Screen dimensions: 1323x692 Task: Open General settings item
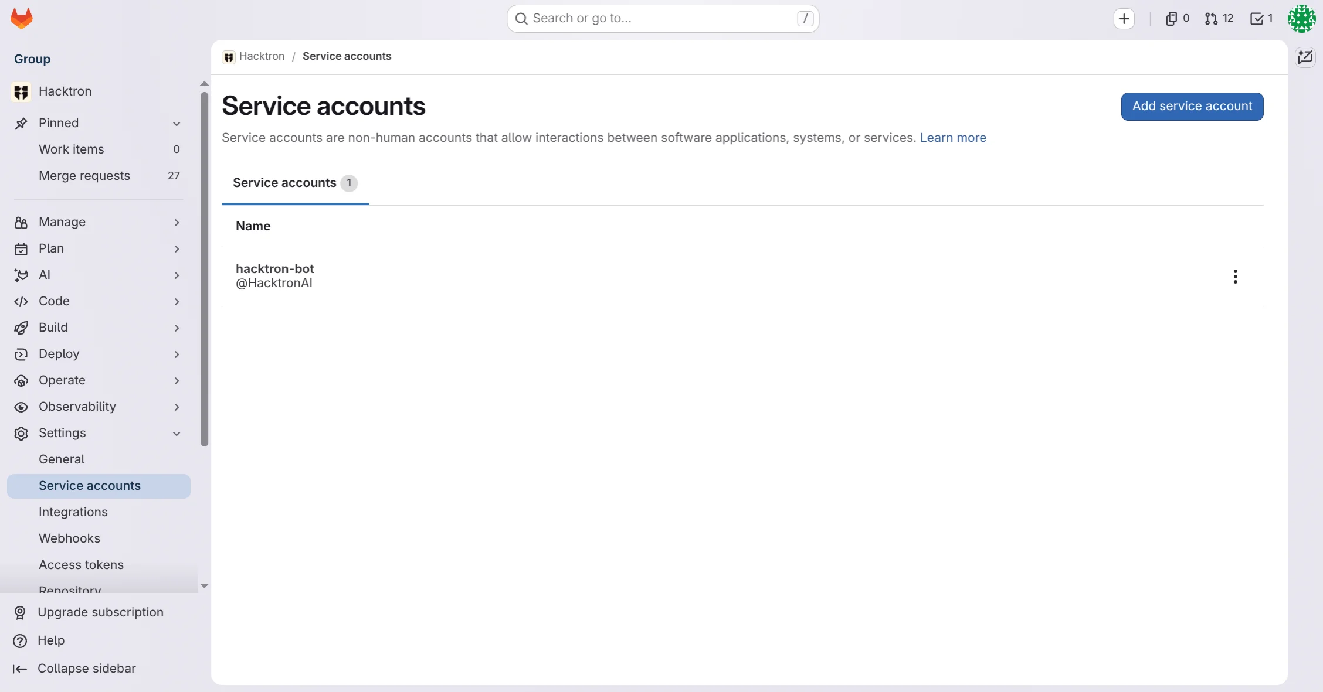tap(99, 459)
